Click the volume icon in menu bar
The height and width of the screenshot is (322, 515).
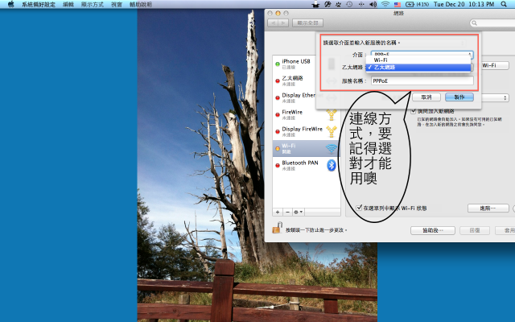point(373,4)
